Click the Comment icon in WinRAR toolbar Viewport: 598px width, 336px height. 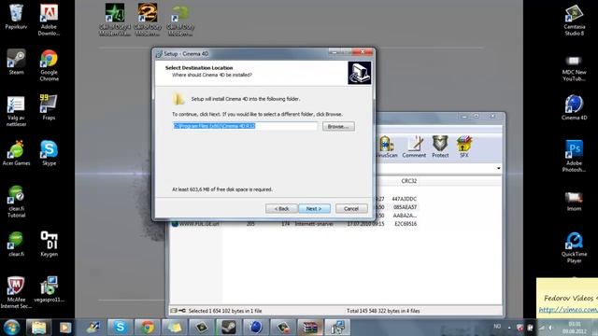414,147
